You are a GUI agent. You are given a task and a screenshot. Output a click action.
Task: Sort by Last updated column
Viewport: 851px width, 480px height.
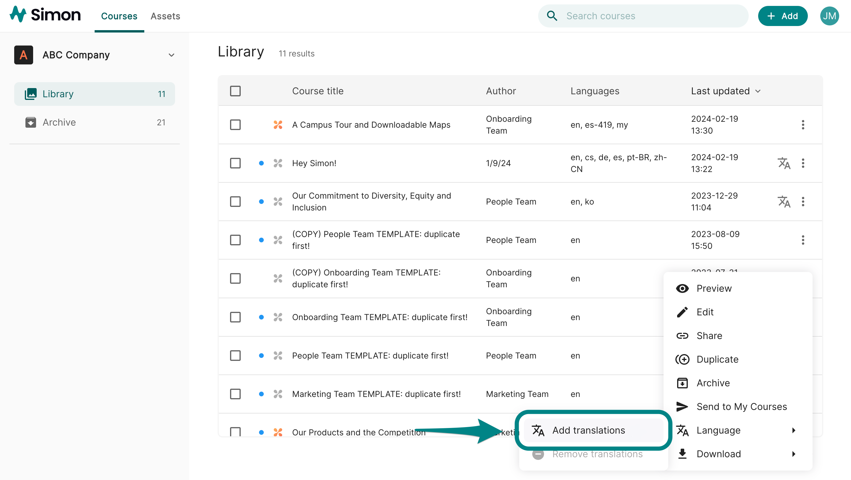pyautogui.click(x=725, y=91)
